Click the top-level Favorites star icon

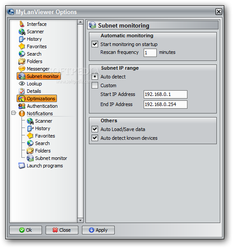22,46
